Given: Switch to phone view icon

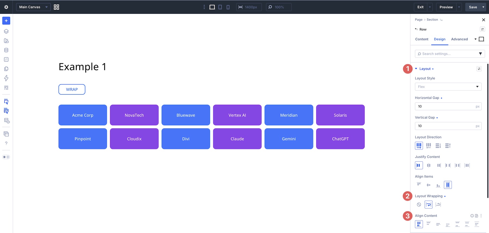Looking at the screenshot, I should coord(228,7).
